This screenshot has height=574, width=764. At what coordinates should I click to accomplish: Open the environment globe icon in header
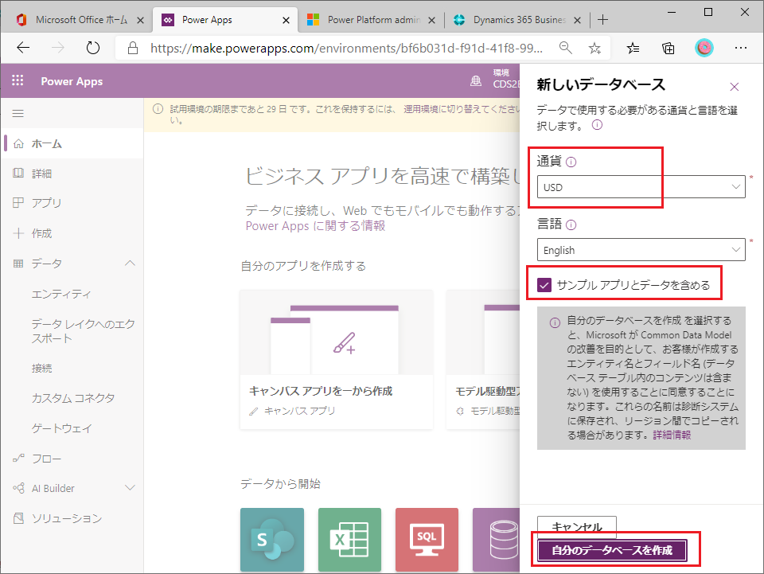[x=476, y=81]
